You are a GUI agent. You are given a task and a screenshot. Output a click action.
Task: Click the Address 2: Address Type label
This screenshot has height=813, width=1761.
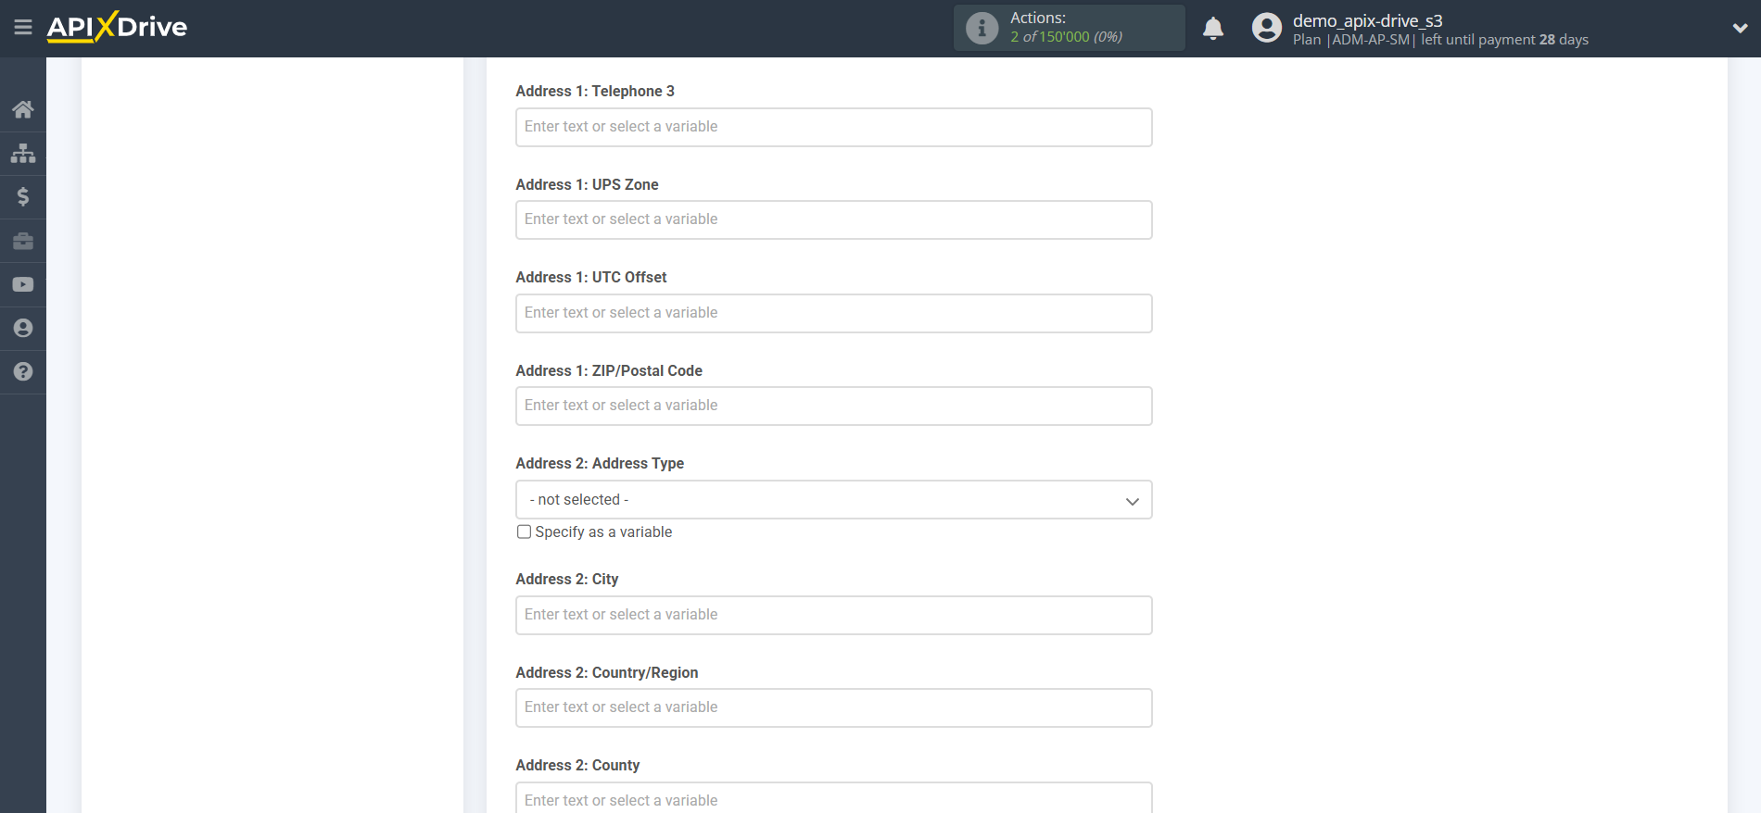point(600,463)
